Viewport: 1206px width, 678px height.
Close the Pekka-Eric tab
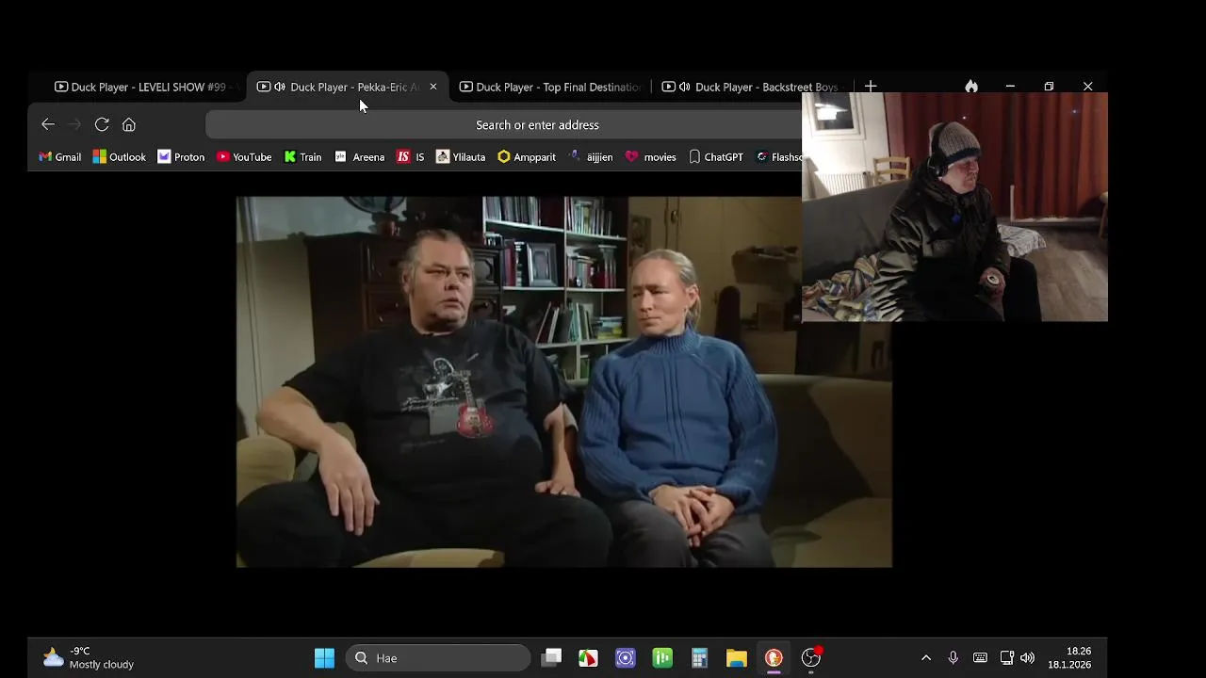[433, 87]
